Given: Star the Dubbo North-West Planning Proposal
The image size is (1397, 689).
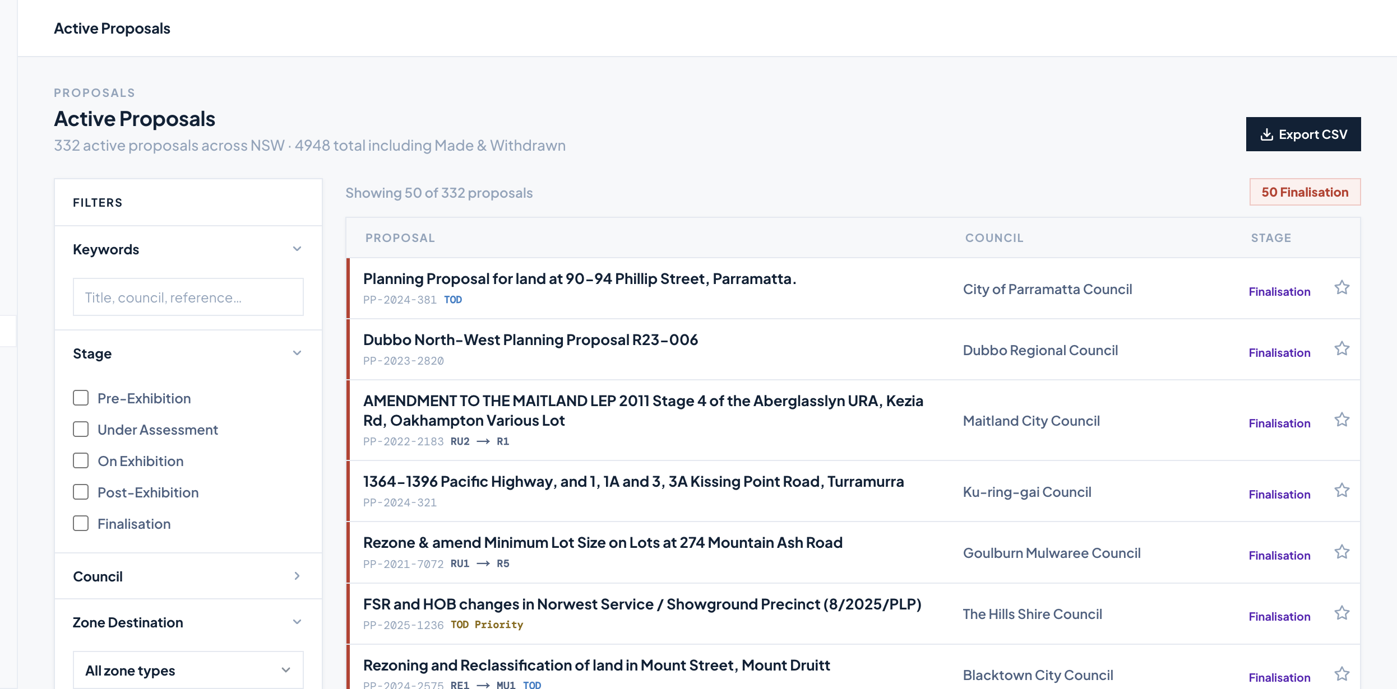Looking at the screenshot, I should (x=1342, y=348).
